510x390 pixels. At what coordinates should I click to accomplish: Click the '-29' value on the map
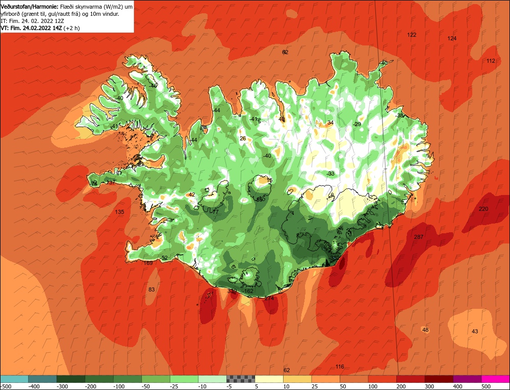(x=357, y=125)
